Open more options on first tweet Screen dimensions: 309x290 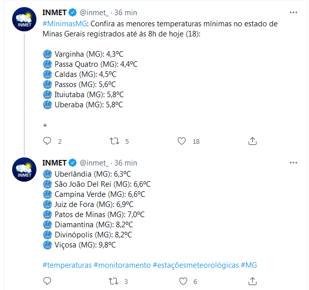(293, 13)
